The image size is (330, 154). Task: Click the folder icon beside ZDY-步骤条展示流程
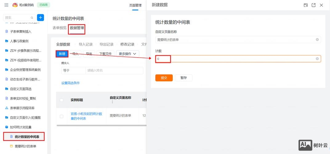point(6,51)
